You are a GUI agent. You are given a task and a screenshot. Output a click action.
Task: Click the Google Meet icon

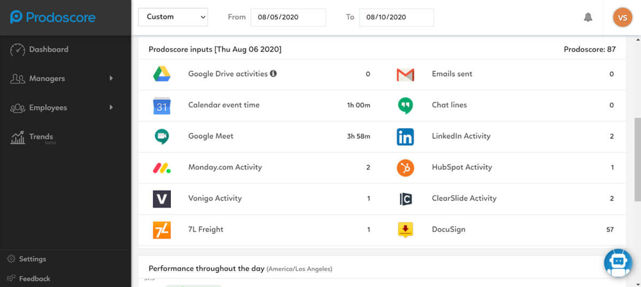coord(162,137)
